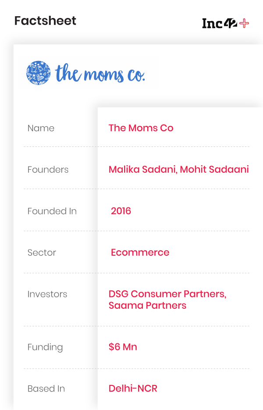Screen dimensions: 263x410
Task: Click the '$6 Mn' funding amount
Action: coord(123,347)
